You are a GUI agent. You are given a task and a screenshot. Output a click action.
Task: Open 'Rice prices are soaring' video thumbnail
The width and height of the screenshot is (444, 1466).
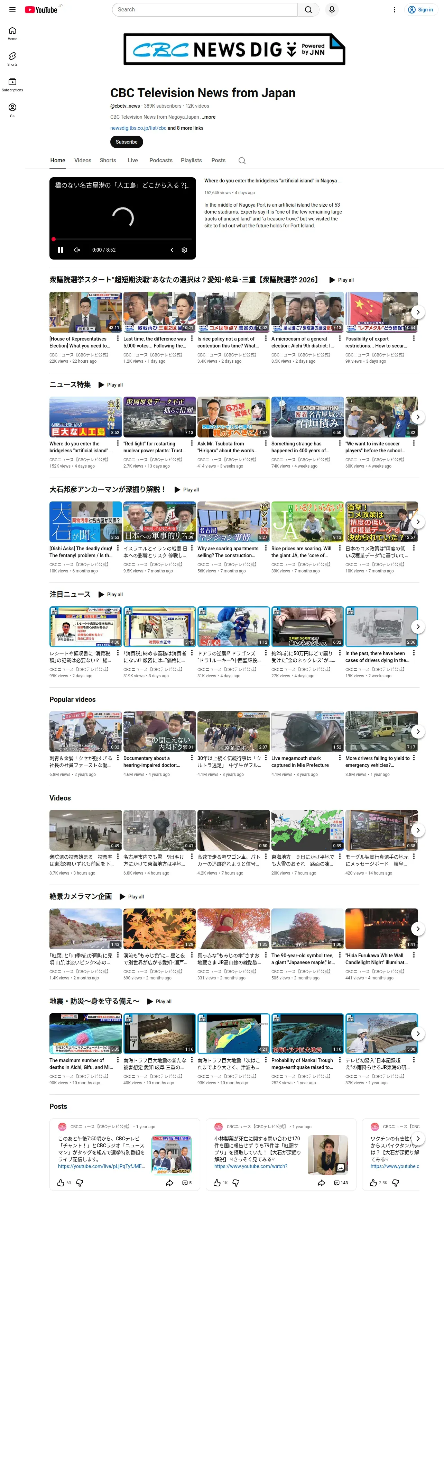tap(307, 521)
